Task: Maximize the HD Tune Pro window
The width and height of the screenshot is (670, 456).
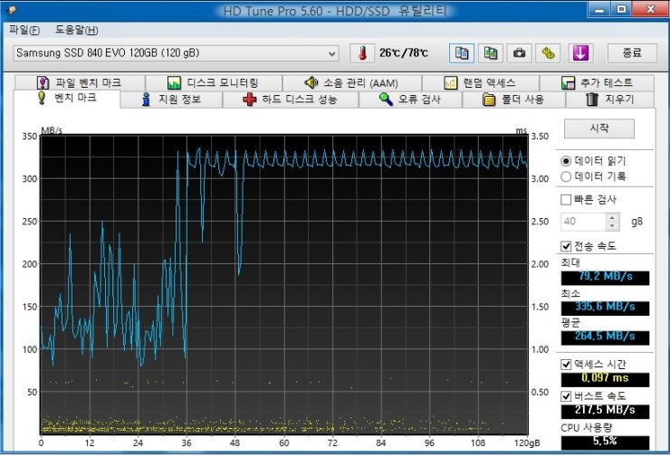Action: coord(621,9)
